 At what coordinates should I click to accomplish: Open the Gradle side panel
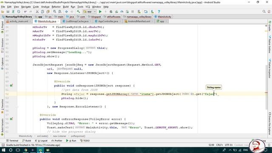tap(270, 26)
